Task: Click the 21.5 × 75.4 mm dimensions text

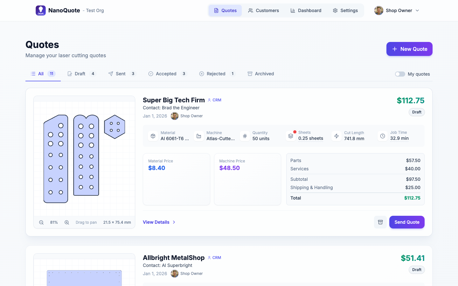Action: click(x=117, y=222)
